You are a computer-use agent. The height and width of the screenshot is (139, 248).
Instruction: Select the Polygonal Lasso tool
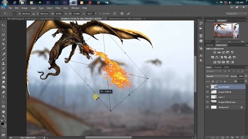[3, 35]
